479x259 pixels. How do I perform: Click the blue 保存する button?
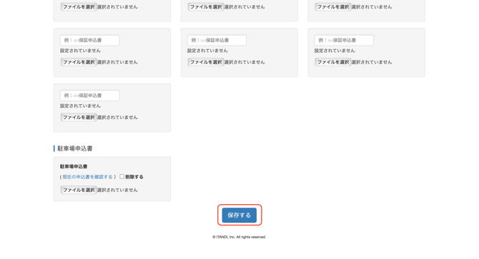click(239, 215)
